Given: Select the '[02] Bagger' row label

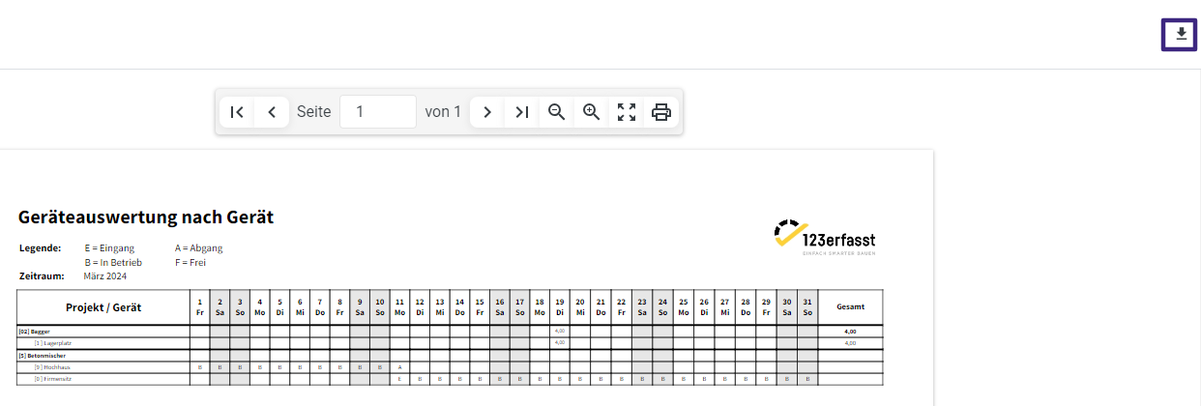Looking at the screenshot, I should pos(36,332).
